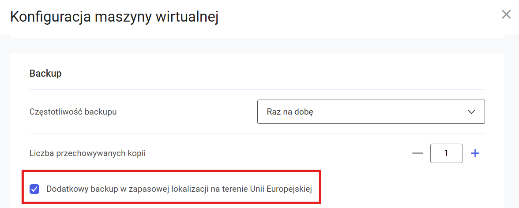Open the 'Raz na dobę' dropdown
Viewport: 519px width, 208px height.
tap(371, 112)
